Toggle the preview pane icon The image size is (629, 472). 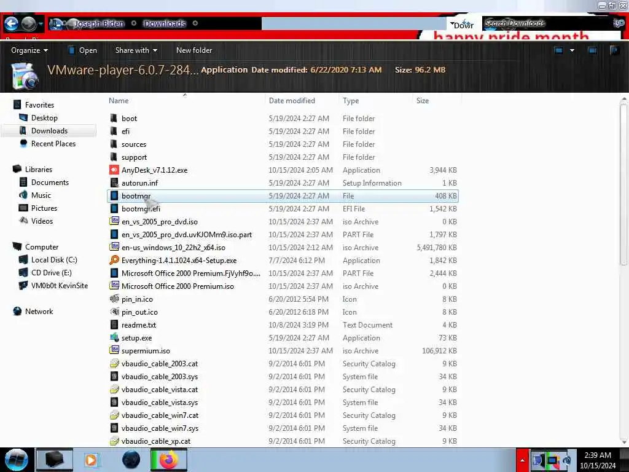[592, 50]
